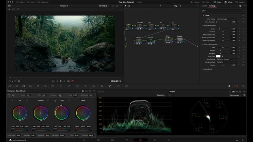Viewport: 253px width, 142px height.
Task: Pick black point next to Lift label
Action: [x=13, y=101]
